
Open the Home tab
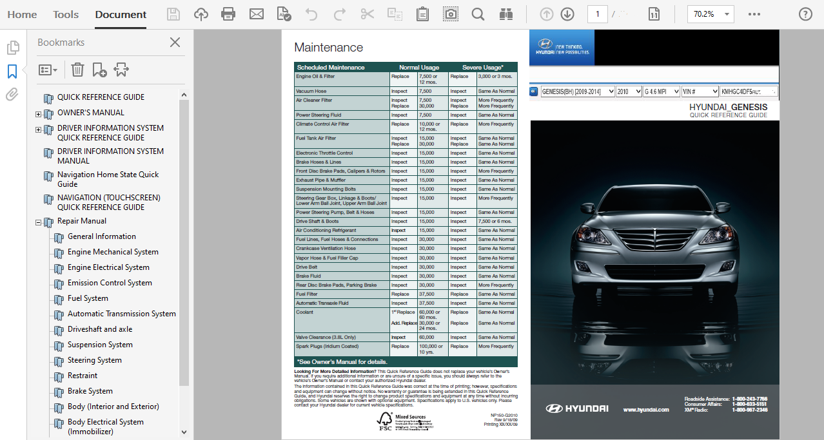point(22,14)
